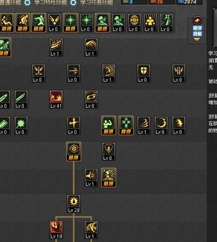
Task: Click the 学习任务技能 label text
Action: (97, 2)
